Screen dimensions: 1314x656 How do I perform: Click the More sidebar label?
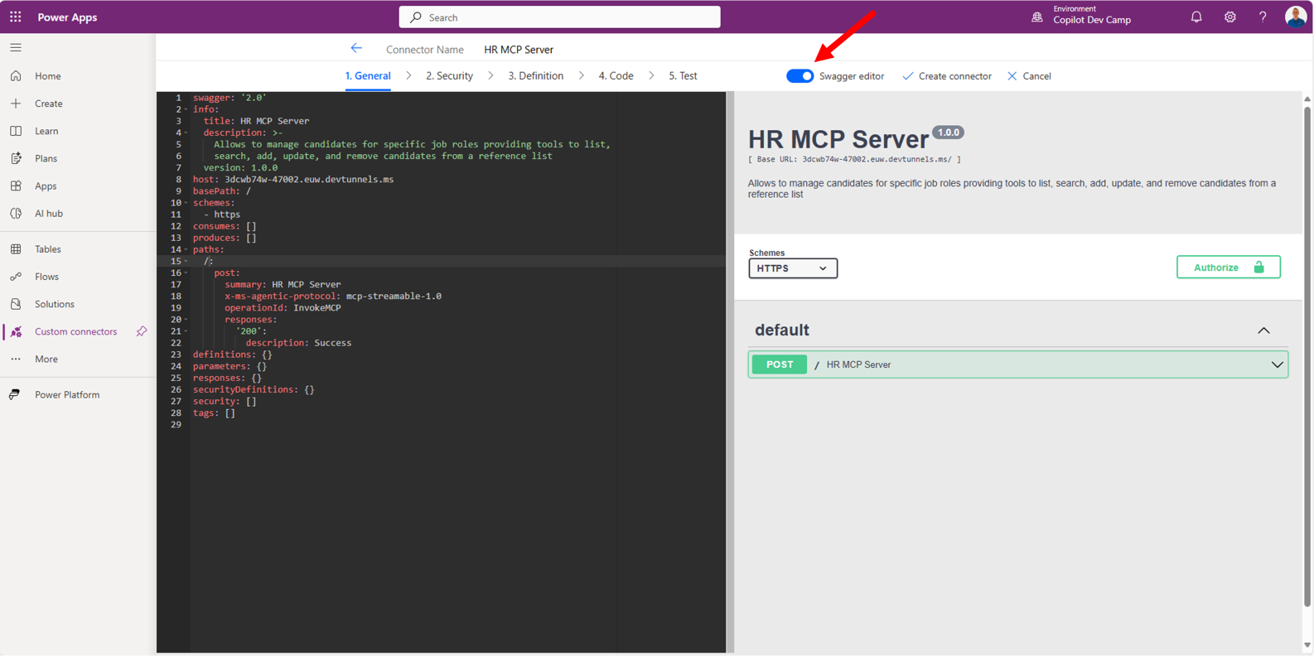coord(46,359)
